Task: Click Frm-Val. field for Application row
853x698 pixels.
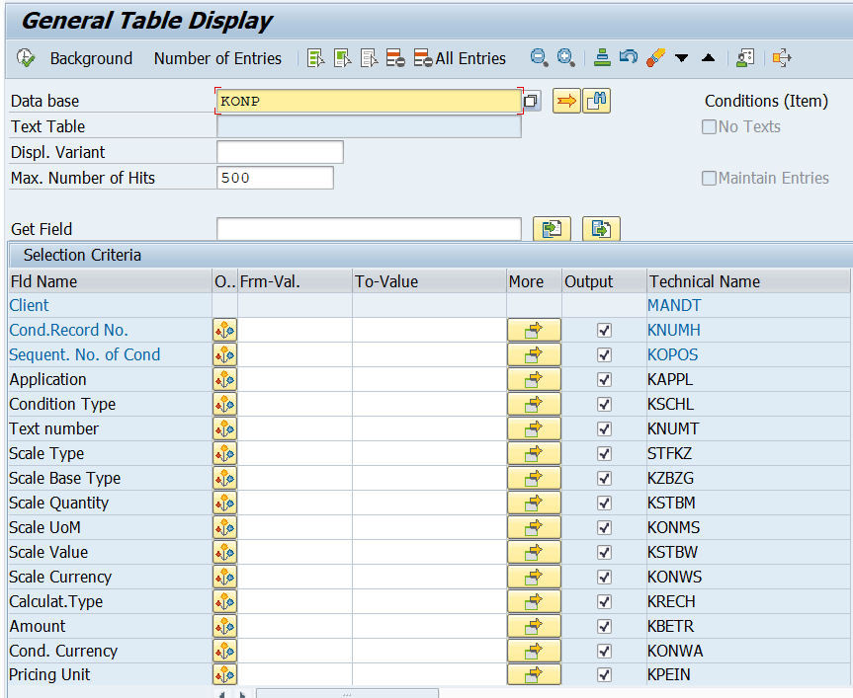Action: (295, 380)
